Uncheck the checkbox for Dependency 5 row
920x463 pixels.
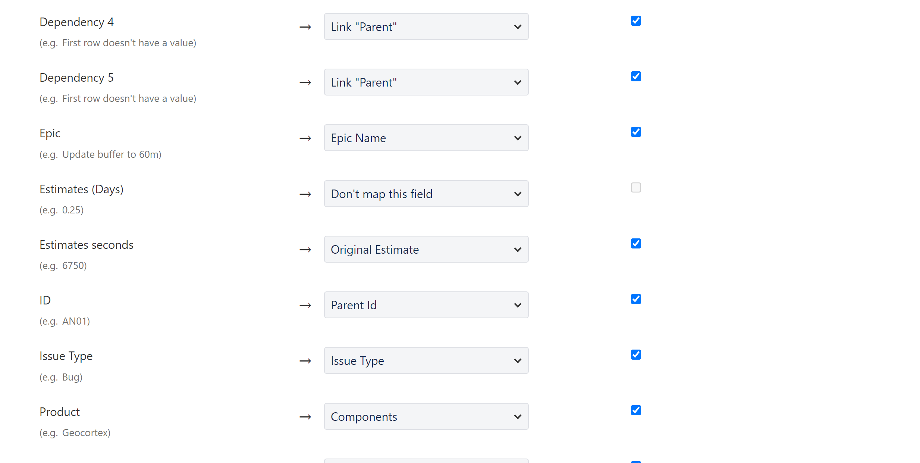click(636, 76)
